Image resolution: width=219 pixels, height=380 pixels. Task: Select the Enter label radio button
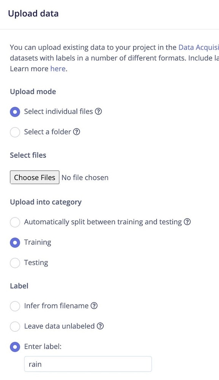(x=15, y=347)
